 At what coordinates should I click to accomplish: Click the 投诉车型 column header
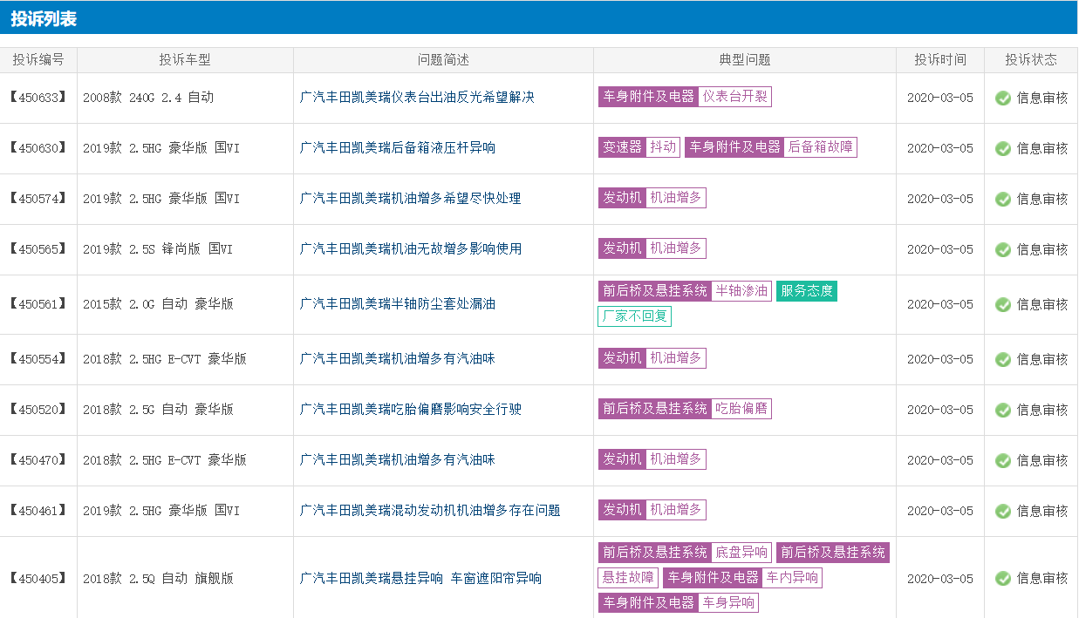click(x=185, y=60)
